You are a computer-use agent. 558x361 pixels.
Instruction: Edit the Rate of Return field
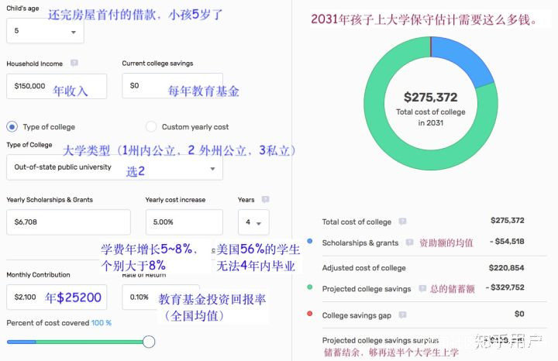pos(160,297)
